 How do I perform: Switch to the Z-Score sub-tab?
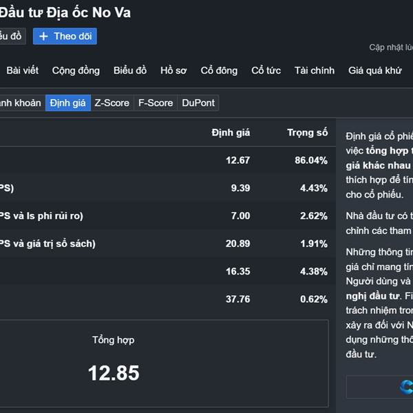pos(112,103)
